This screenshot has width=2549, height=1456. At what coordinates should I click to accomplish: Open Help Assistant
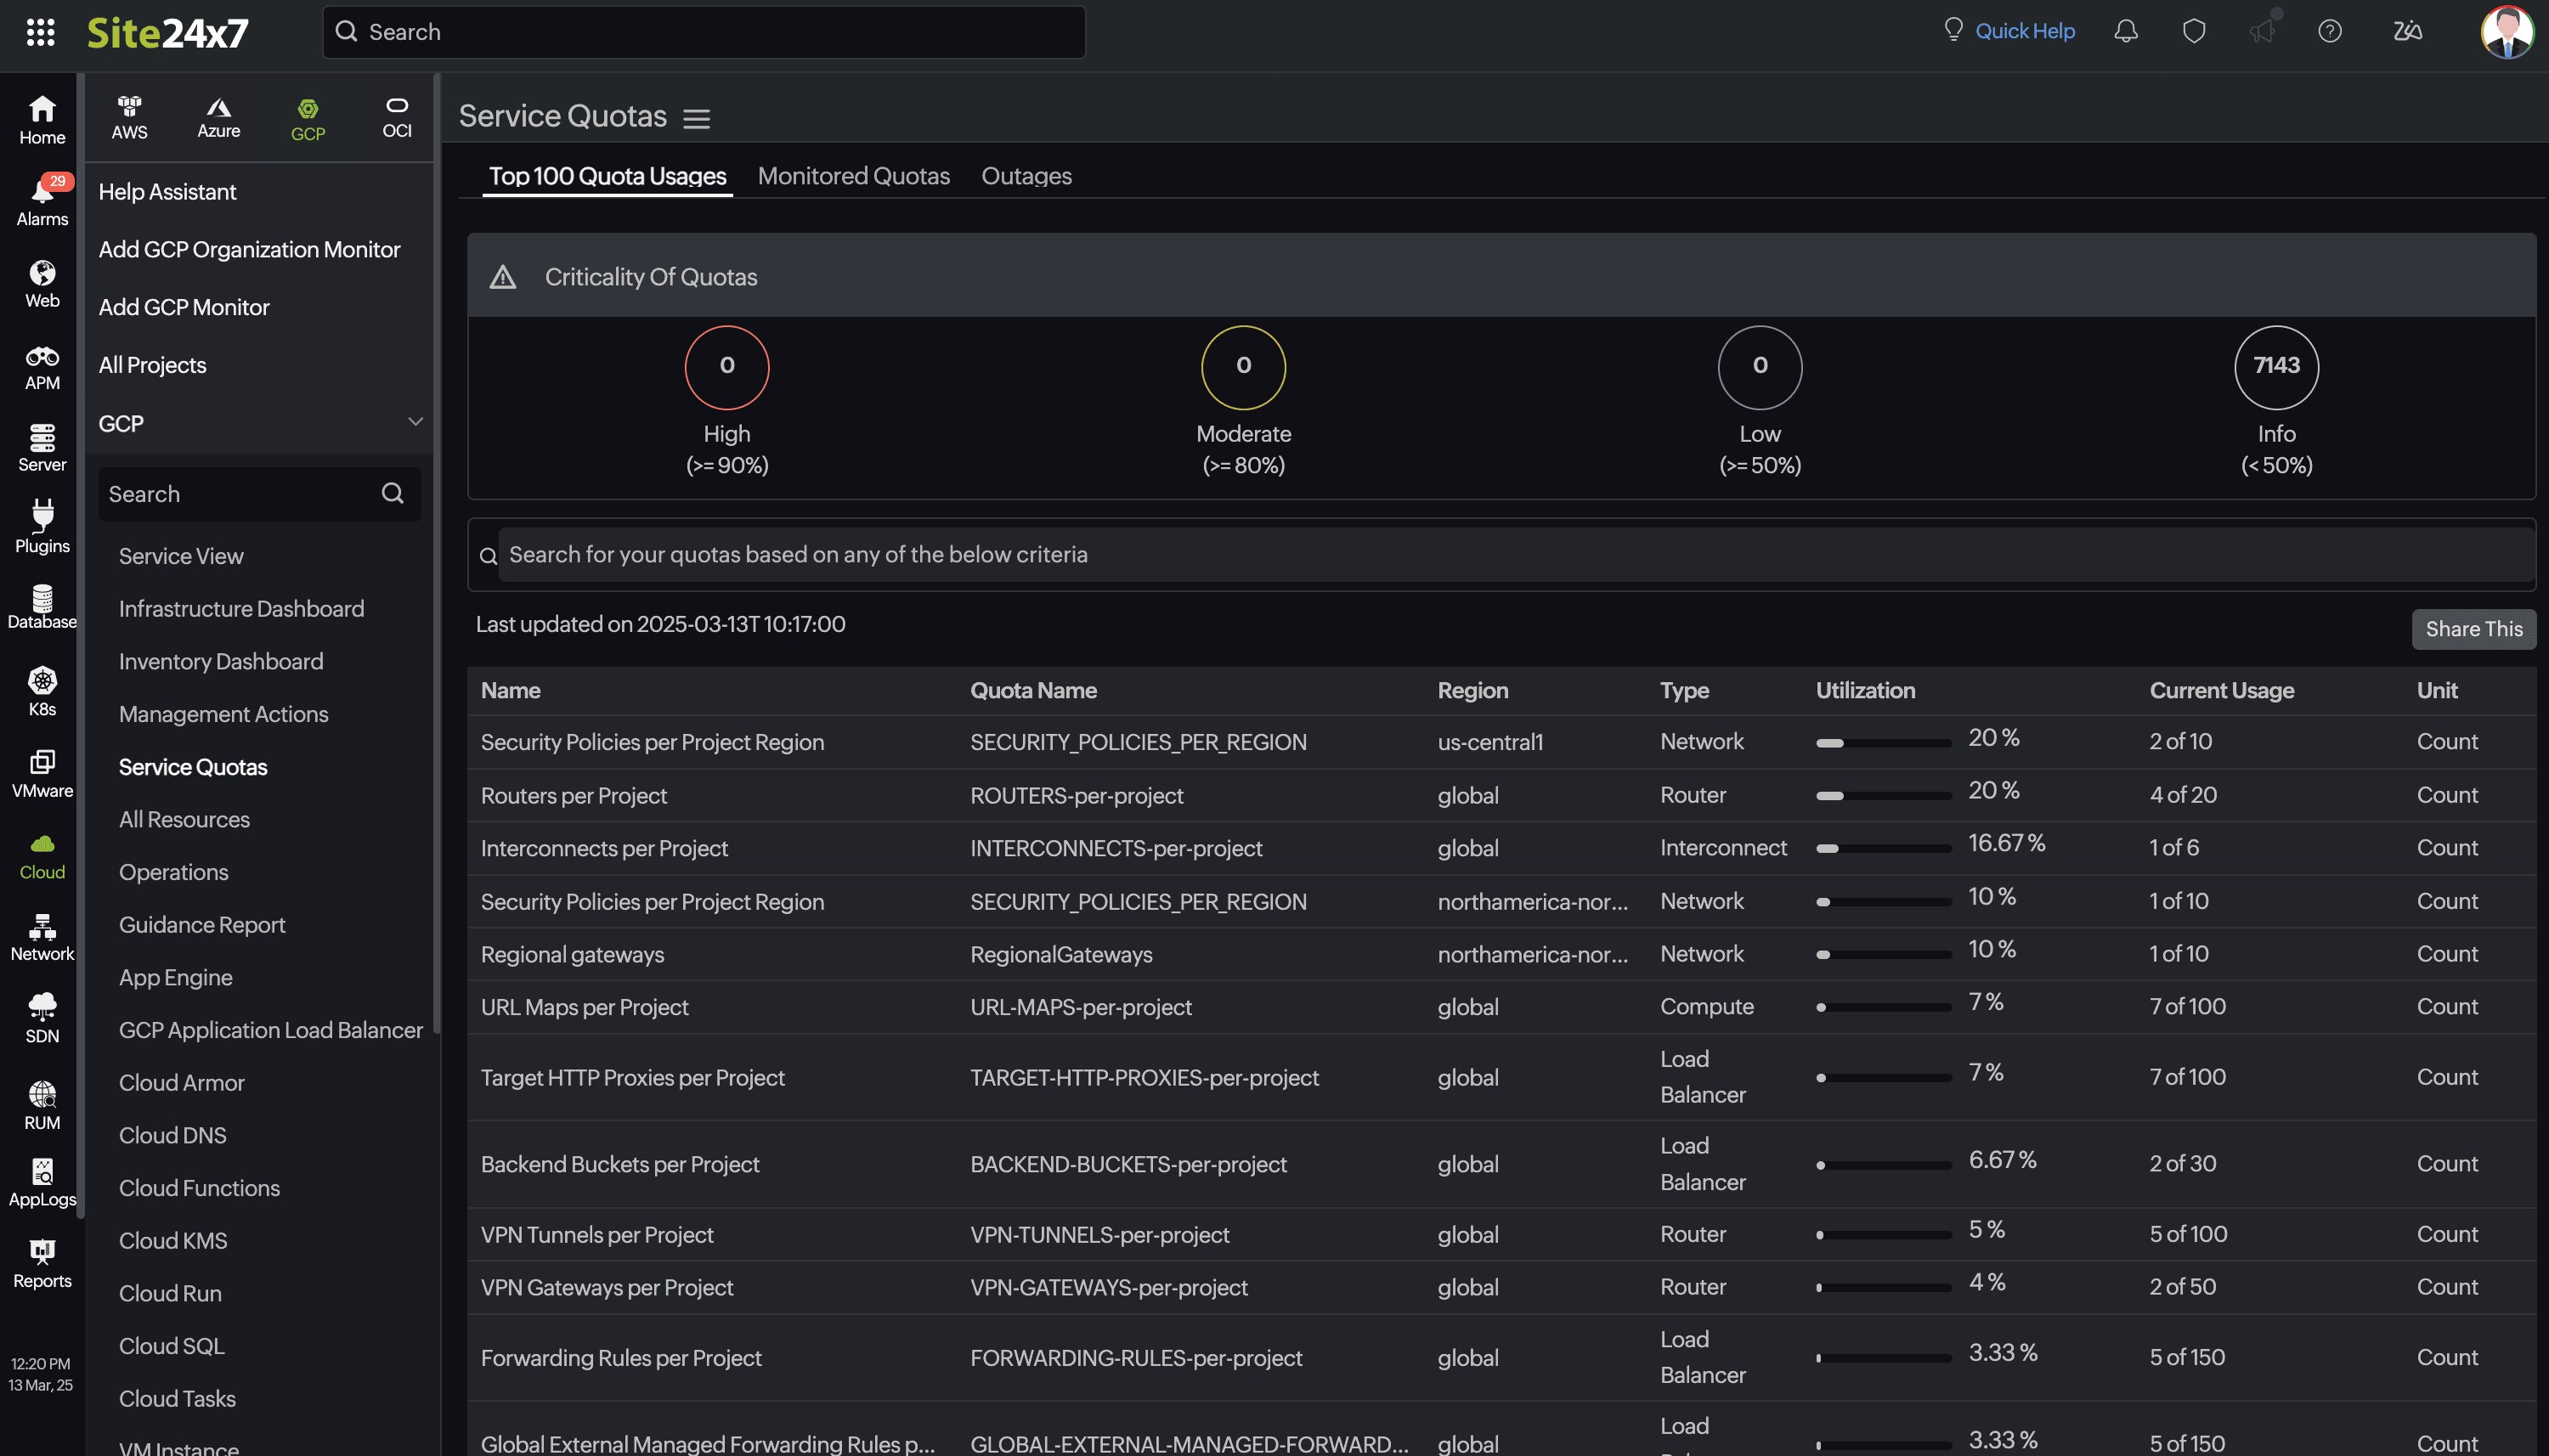tap(167, 191)
